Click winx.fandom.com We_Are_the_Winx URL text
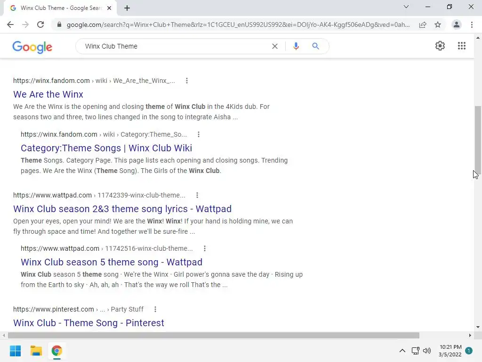This screenshot has height=362, width=482. coord(94,81)
